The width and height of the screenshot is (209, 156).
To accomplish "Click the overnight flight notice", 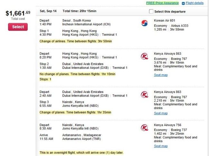I will (81, 152).
